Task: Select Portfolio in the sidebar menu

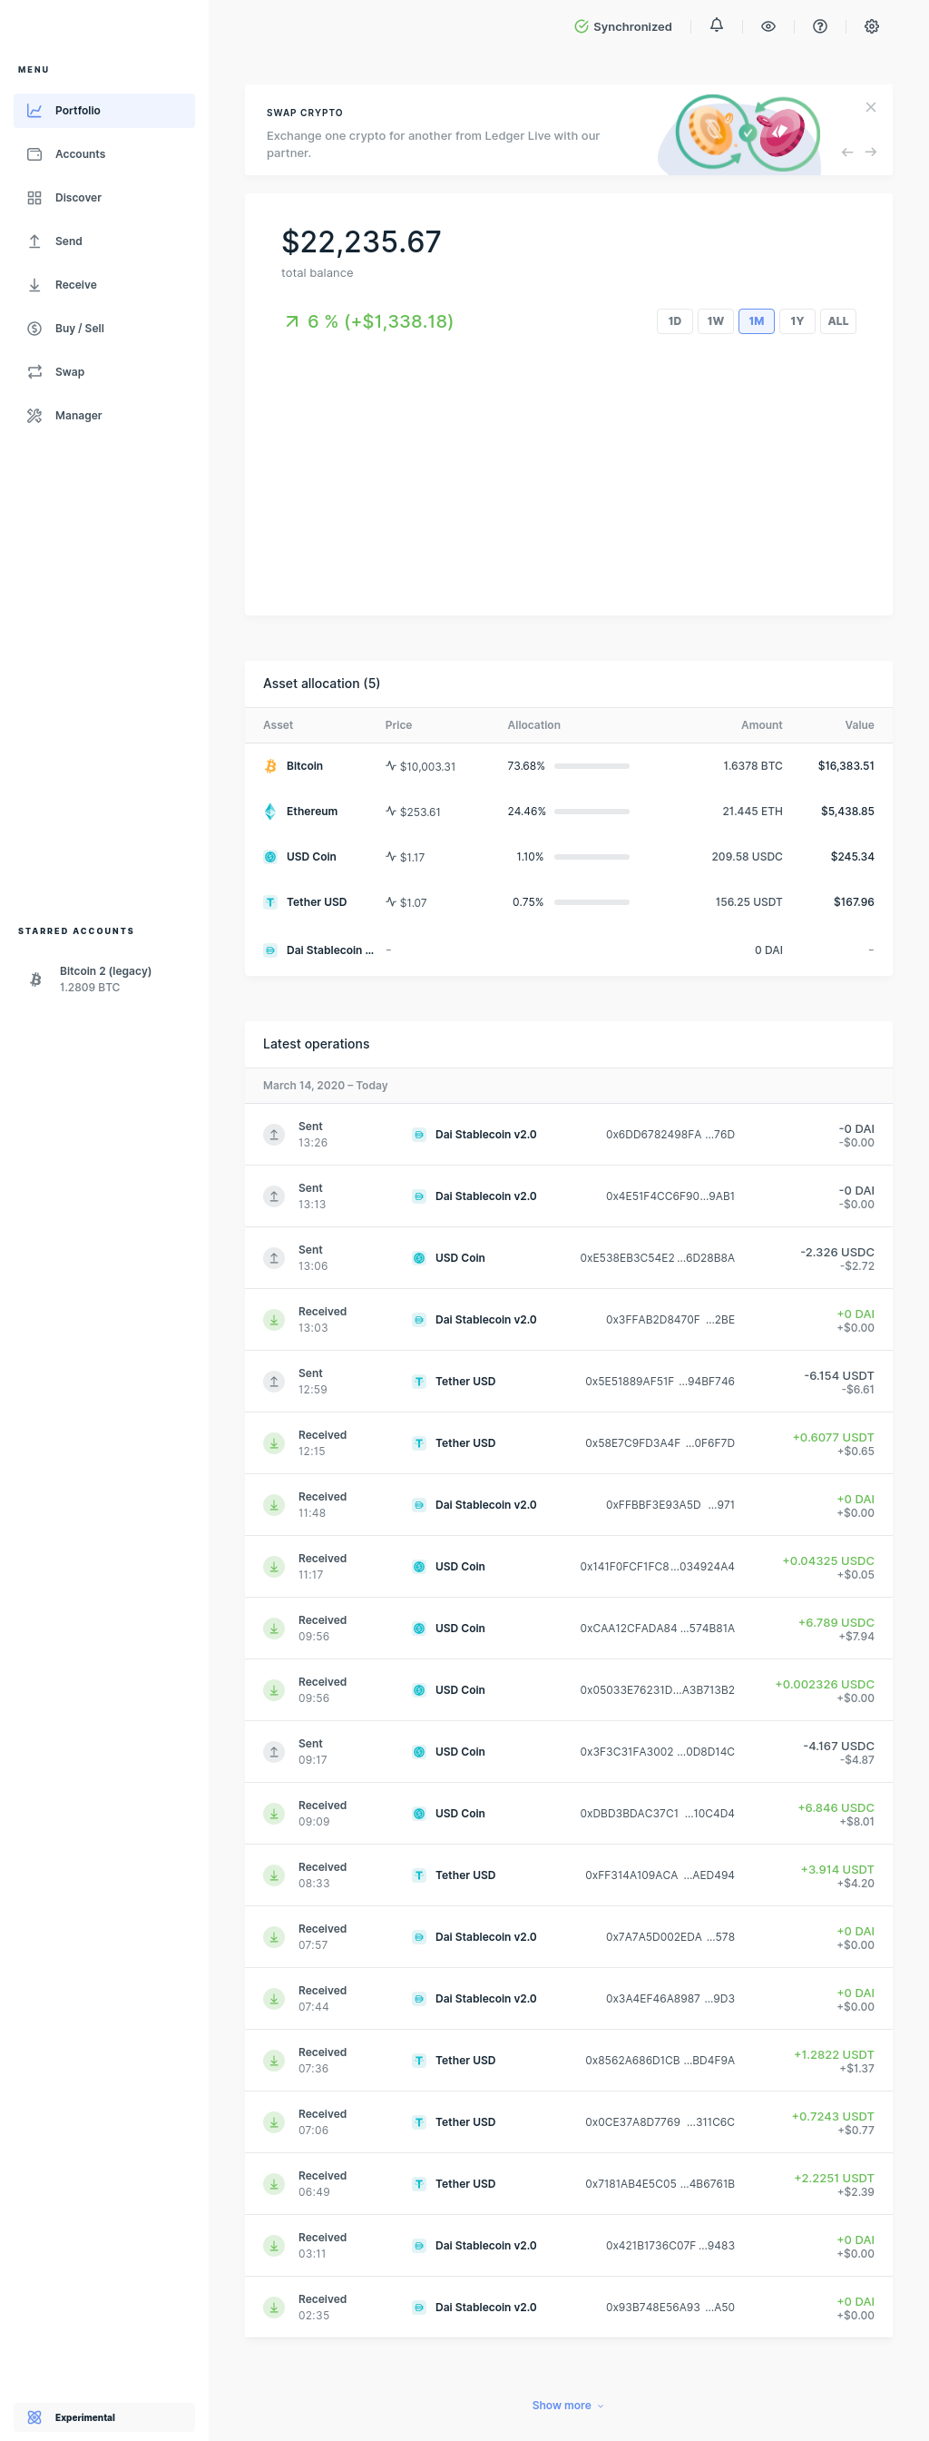Action: pos(104,111)
